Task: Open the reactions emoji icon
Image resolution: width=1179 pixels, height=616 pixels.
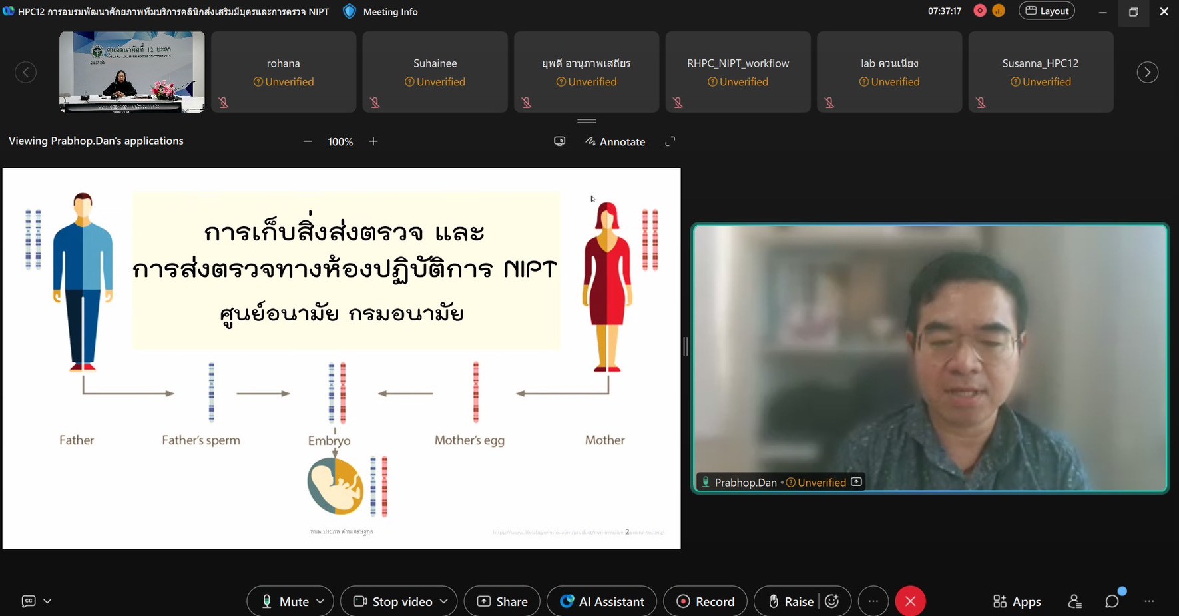Action: pos(832,601)
